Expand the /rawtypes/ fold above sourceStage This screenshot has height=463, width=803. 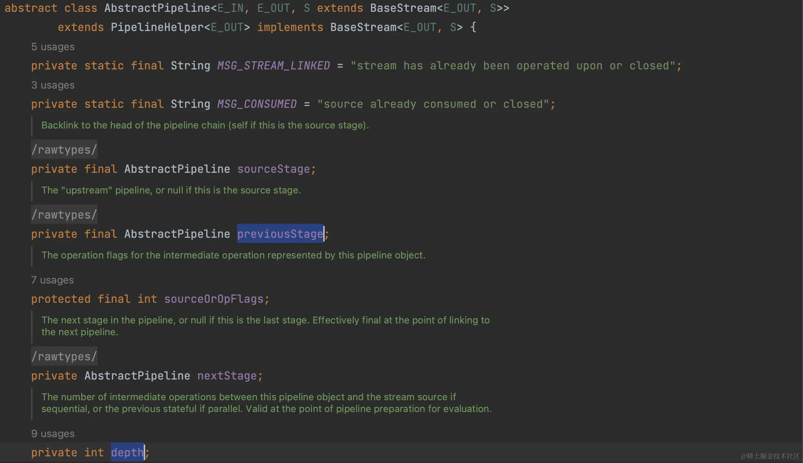click(x=64, y=150)
